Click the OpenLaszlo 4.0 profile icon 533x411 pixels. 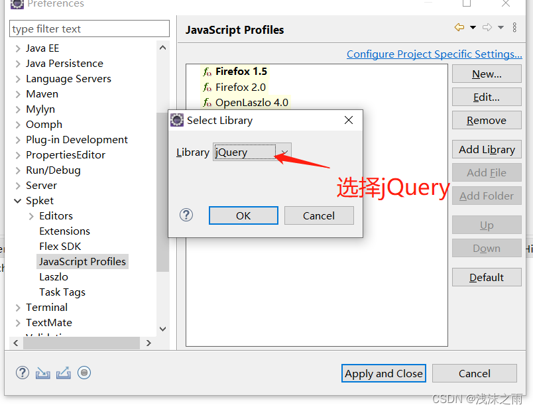[x=207, y=103]
